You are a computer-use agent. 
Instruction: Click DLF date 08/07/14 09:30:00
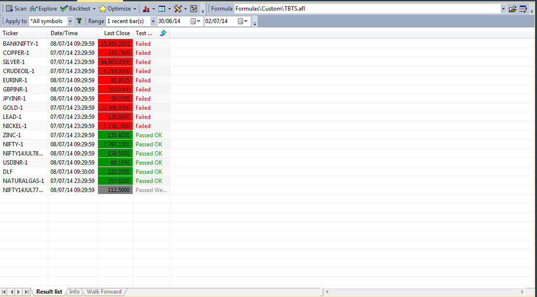pos(72,172)
